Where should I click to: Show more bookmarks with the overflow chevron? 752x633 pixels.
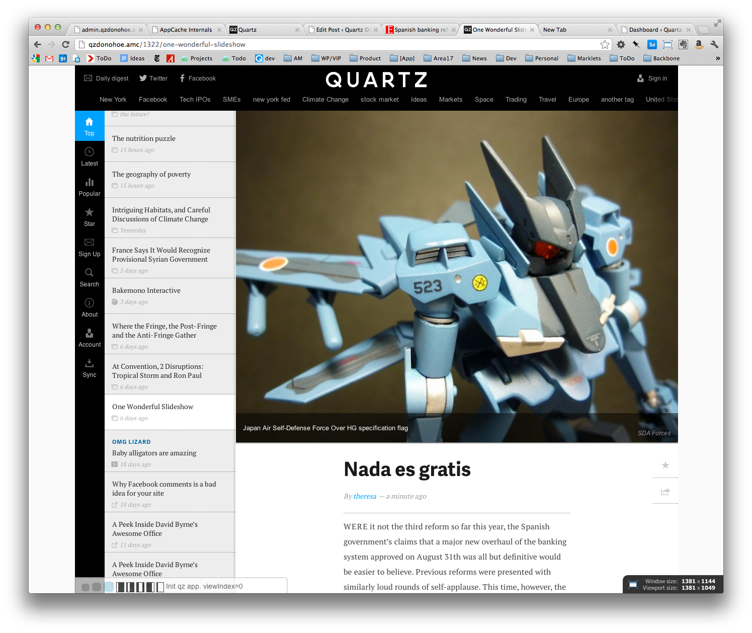coord(718,58)
